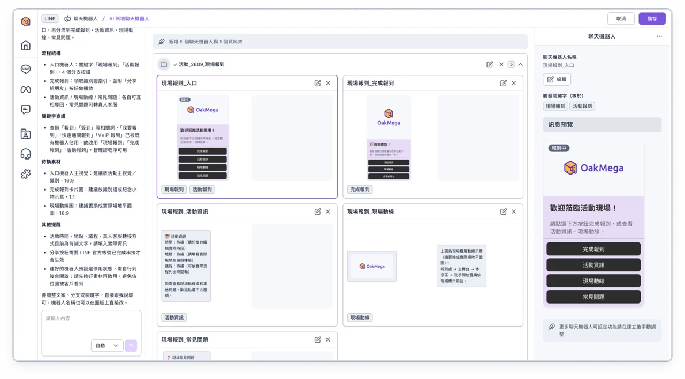Click the LINE channel tag in the top bar
The height and width of the screenshot is (379, 685).
(x=50, y=19)
